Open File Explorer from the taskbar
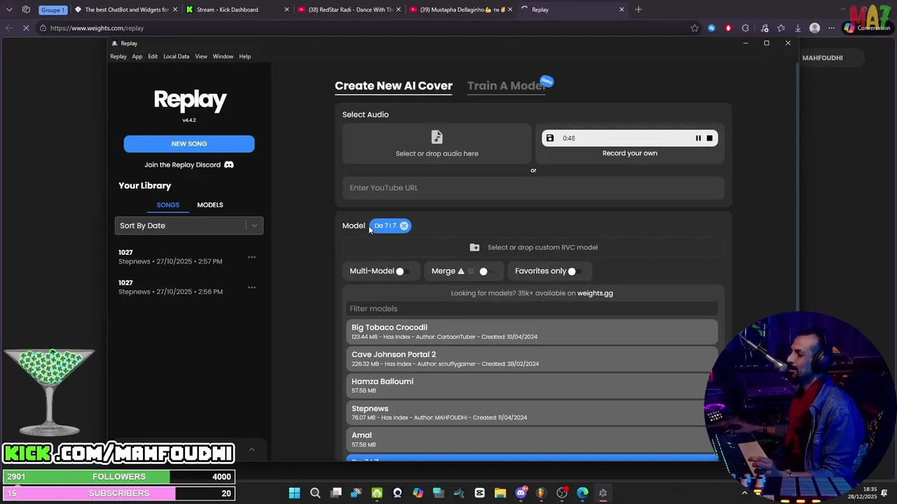 (500, 493)
